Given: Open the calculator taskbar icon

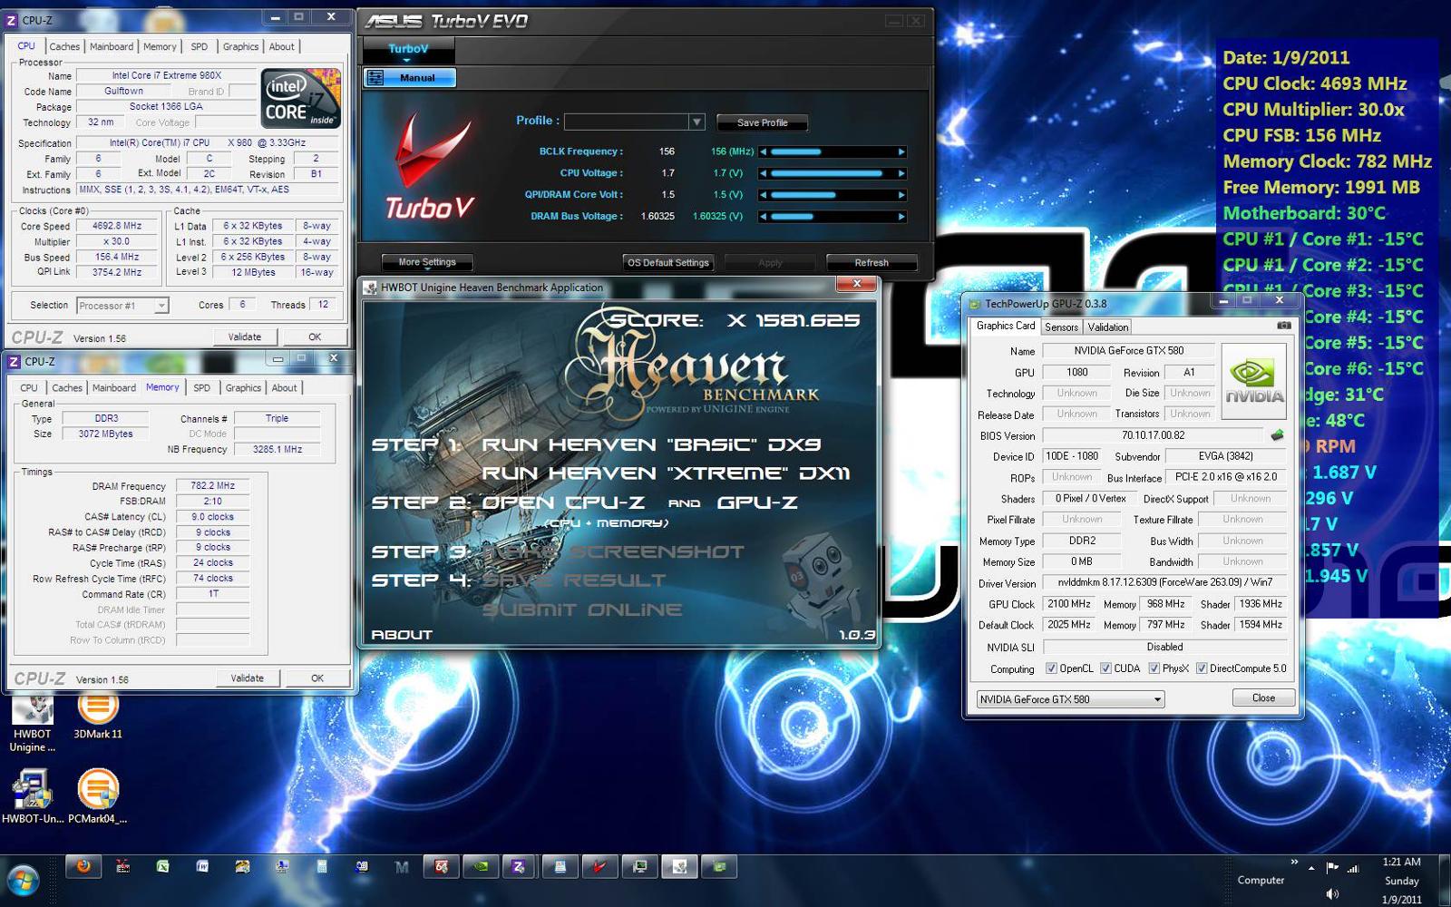Looking at the screenshot, I should point(322,866).
